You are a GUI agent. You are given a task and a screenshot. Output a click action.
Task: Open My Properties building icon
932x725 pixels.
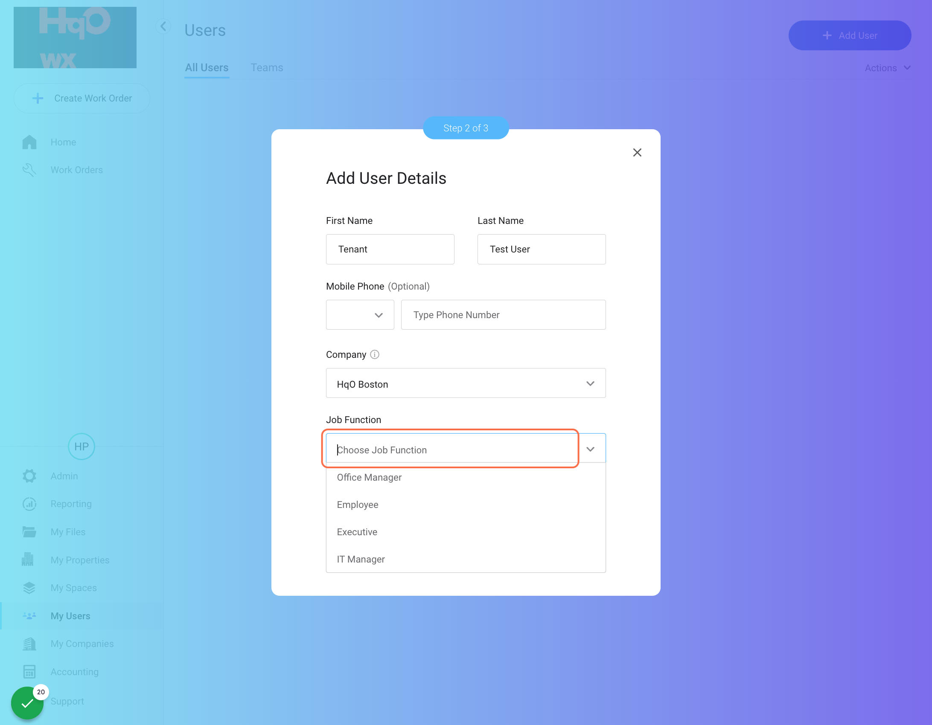tap(28, 560)
